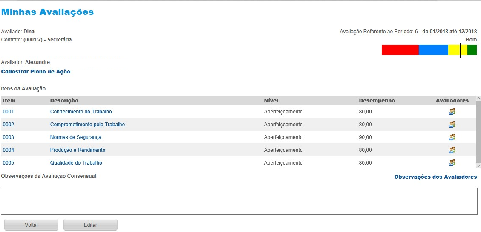Click Qualidade do Trabalho description

click(x=76, y=163)
